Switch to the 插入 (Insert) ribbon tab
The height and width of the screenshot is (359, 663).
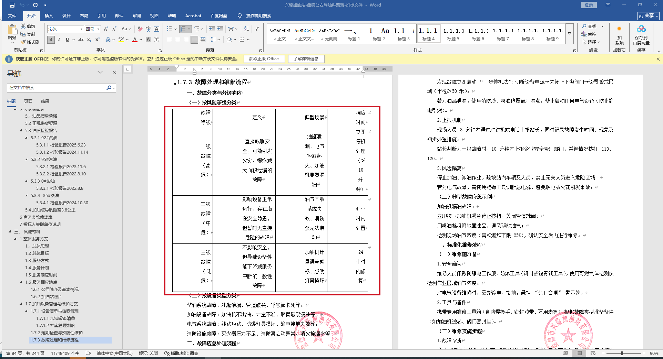[x=49, y=16]
